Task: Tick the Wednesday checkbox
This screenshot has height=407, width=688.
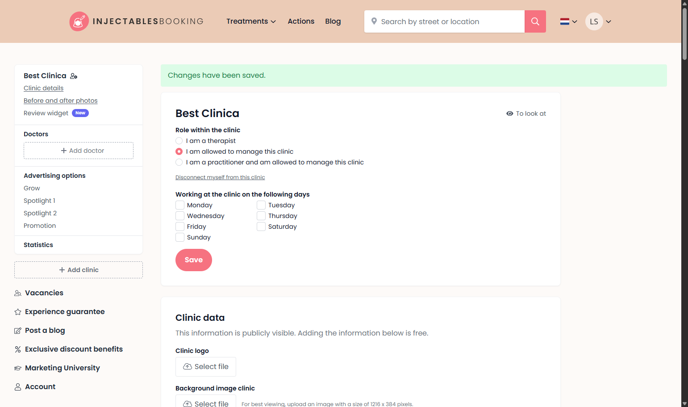Action: click(180, 216)
